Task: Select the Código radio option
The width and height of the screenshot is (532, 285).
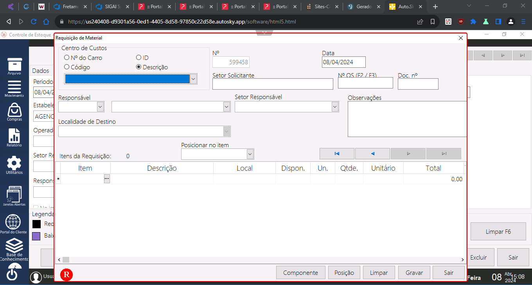Action: click(x=66, y=67)
